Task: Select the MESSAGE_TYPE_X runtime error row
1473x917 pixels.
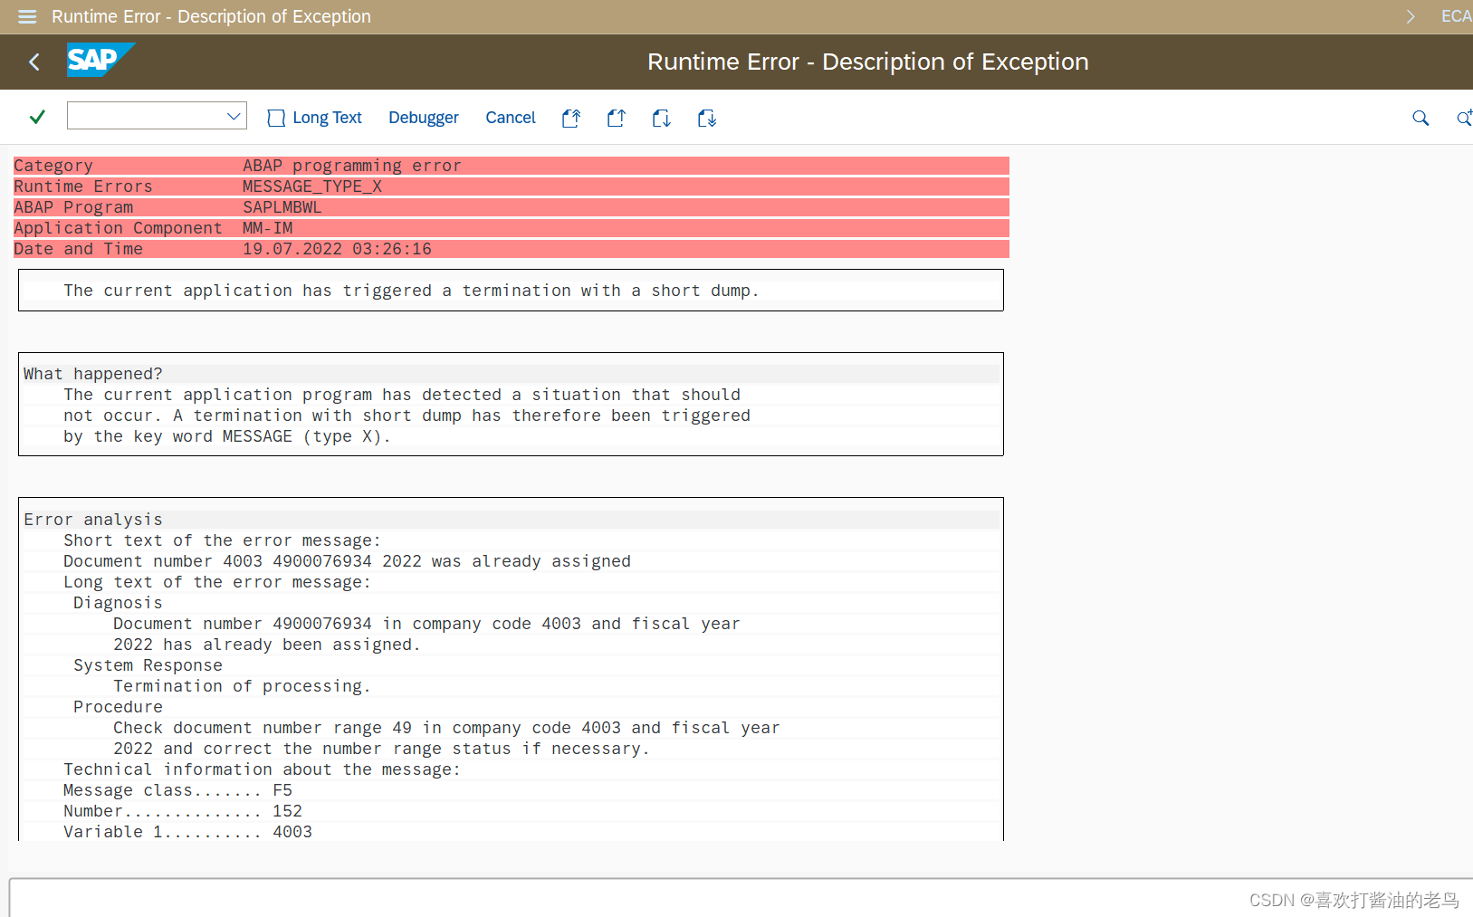Action: click(311, 186)
